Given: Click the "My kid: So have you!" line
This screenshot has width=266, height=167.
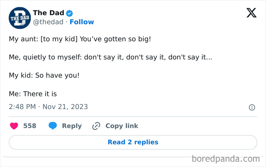Looking at the screenshot, I should (x=44, y=75).
